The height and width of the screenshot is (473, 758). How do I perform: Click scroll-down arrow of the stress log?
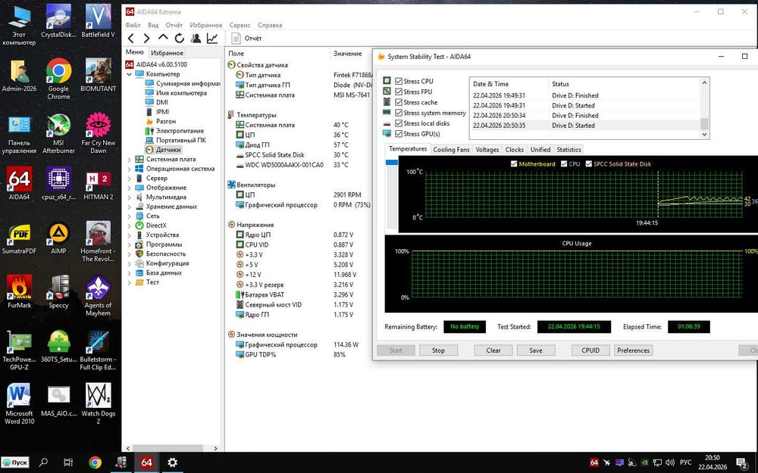click(704, 135)
